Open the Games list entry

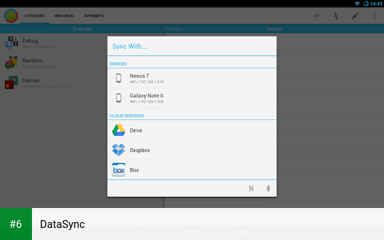tap(53, 83)
